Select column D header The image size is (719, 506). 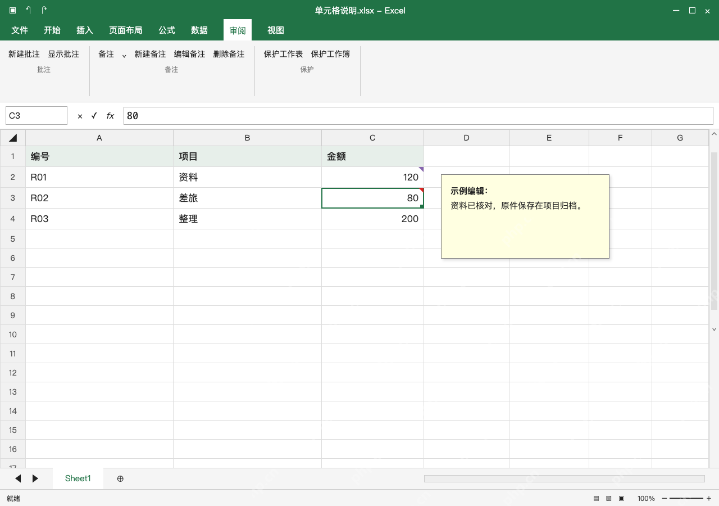(466, 138)
